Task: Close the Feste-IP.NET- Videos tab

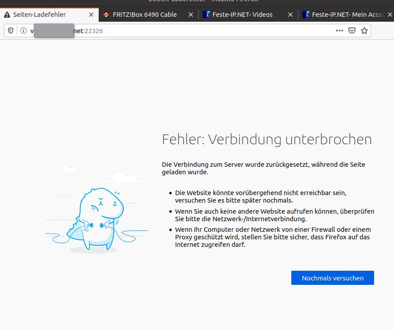Action: 290,15
